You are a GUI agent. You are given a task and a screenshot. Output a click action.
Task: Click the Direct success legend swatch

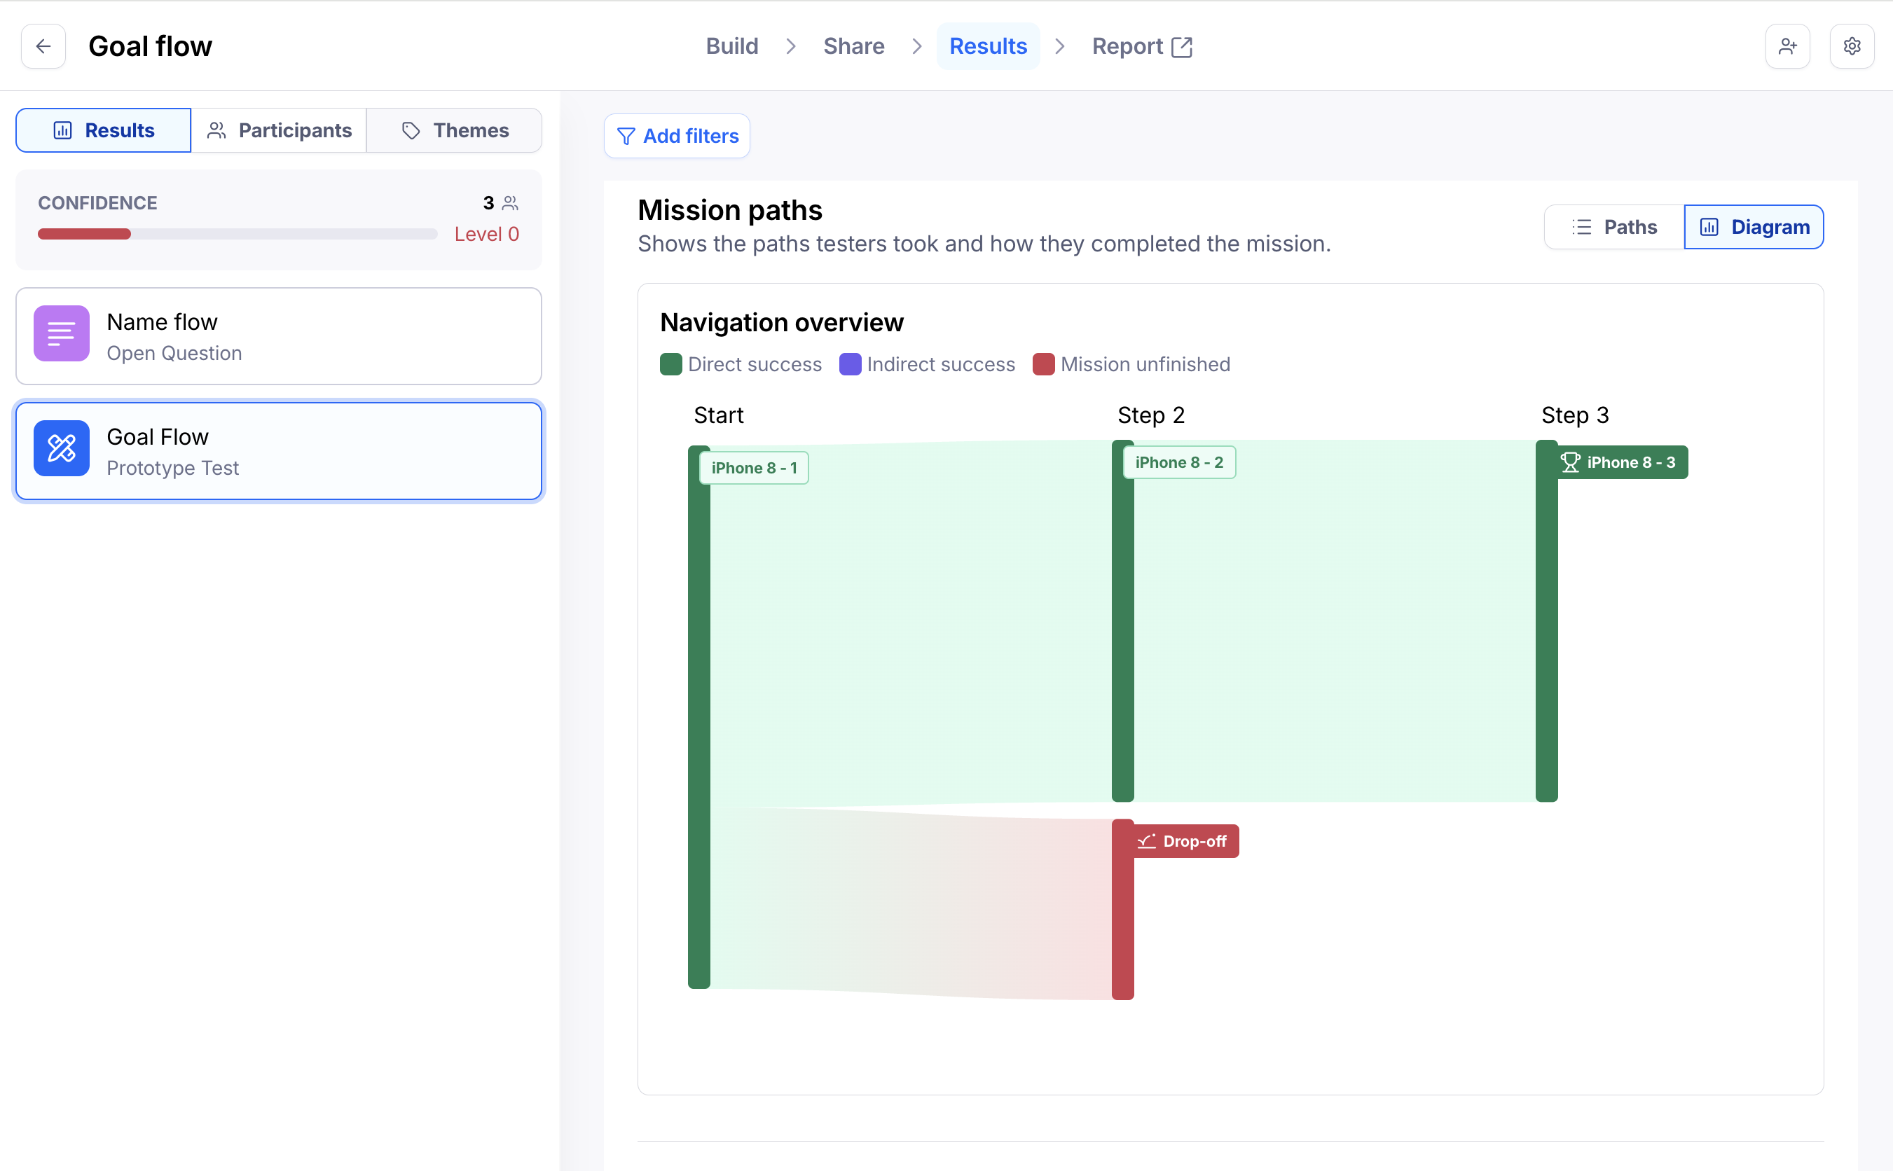tap(670, 365)
